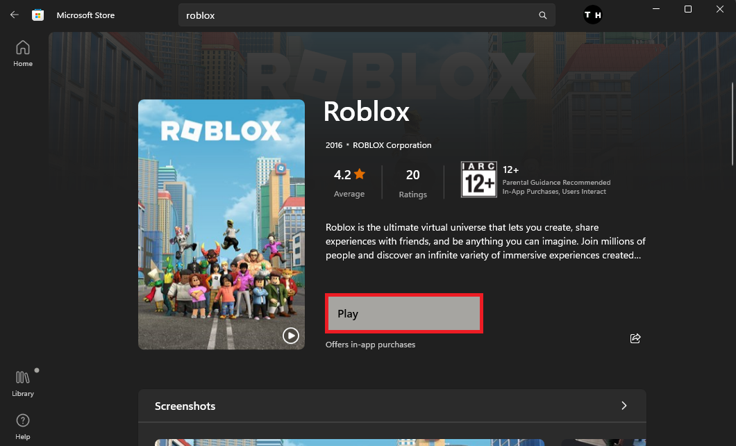Click the Roblox poster thumbnail
Viewport: 736px width, 446px height.
[x=221, y=224]
